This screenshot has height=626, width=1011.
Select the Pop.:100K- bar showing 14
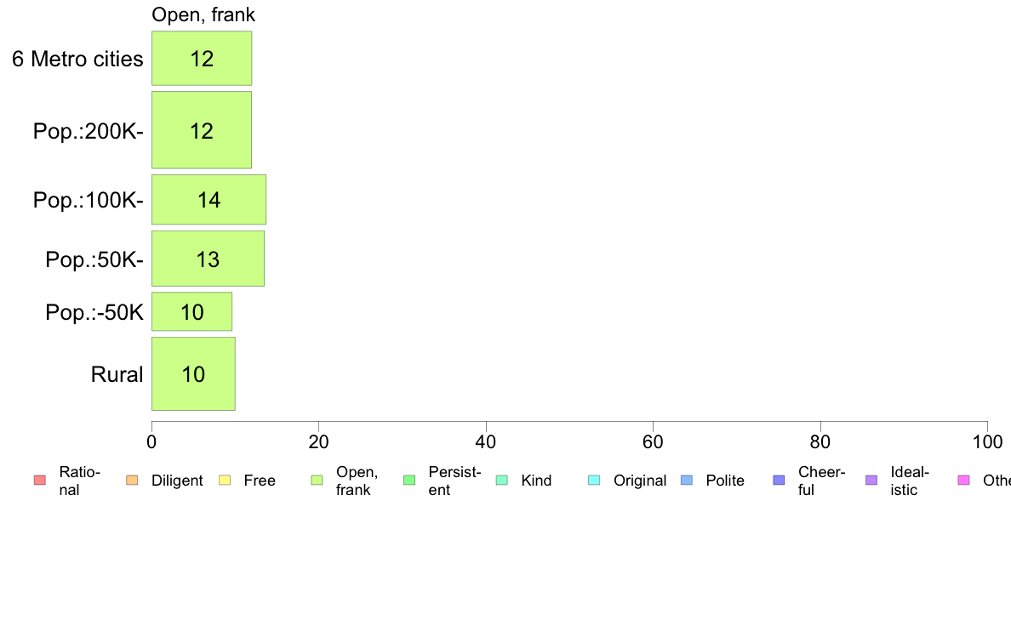point(208,200)
